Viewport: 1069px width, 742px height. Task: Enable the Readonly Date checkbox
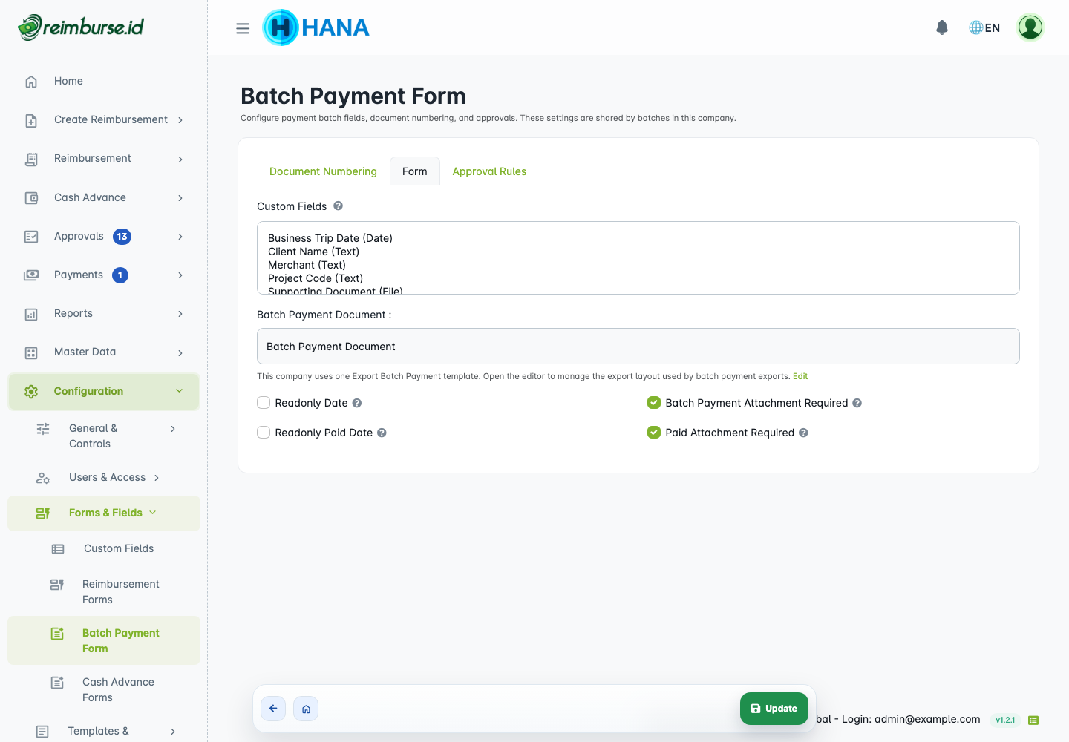pyautogui.click(x=264, y=403)
